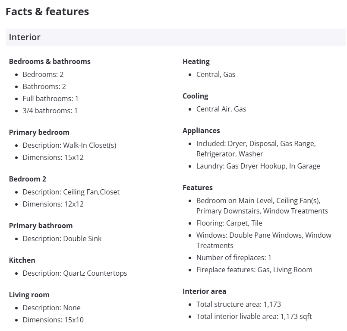Click Living room dimensions 15x10

point(53,320)
